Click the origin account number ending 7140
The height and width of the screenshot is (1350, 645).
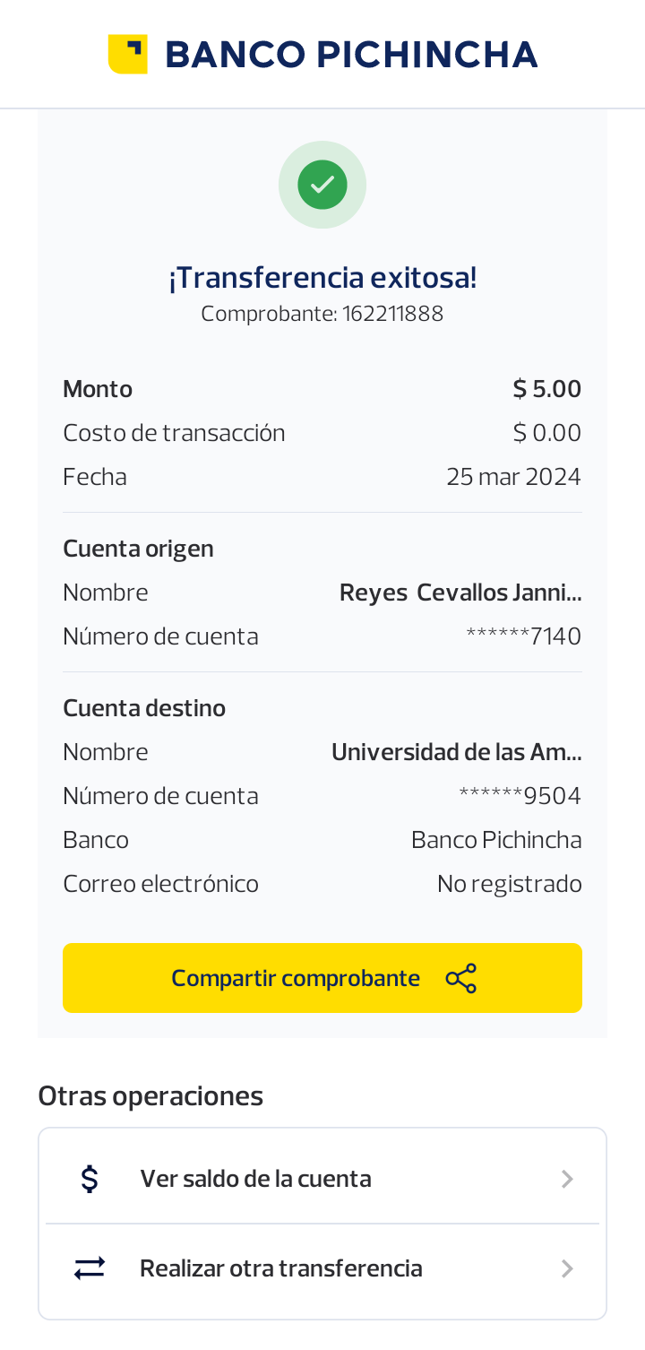(x=524, y=636)
